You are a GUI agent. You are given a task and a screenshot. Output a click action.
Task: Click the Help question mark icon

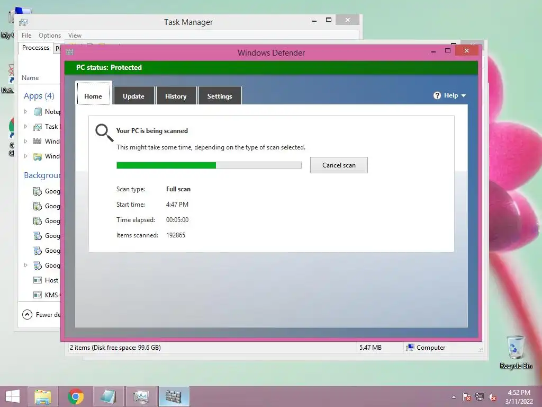437,95
